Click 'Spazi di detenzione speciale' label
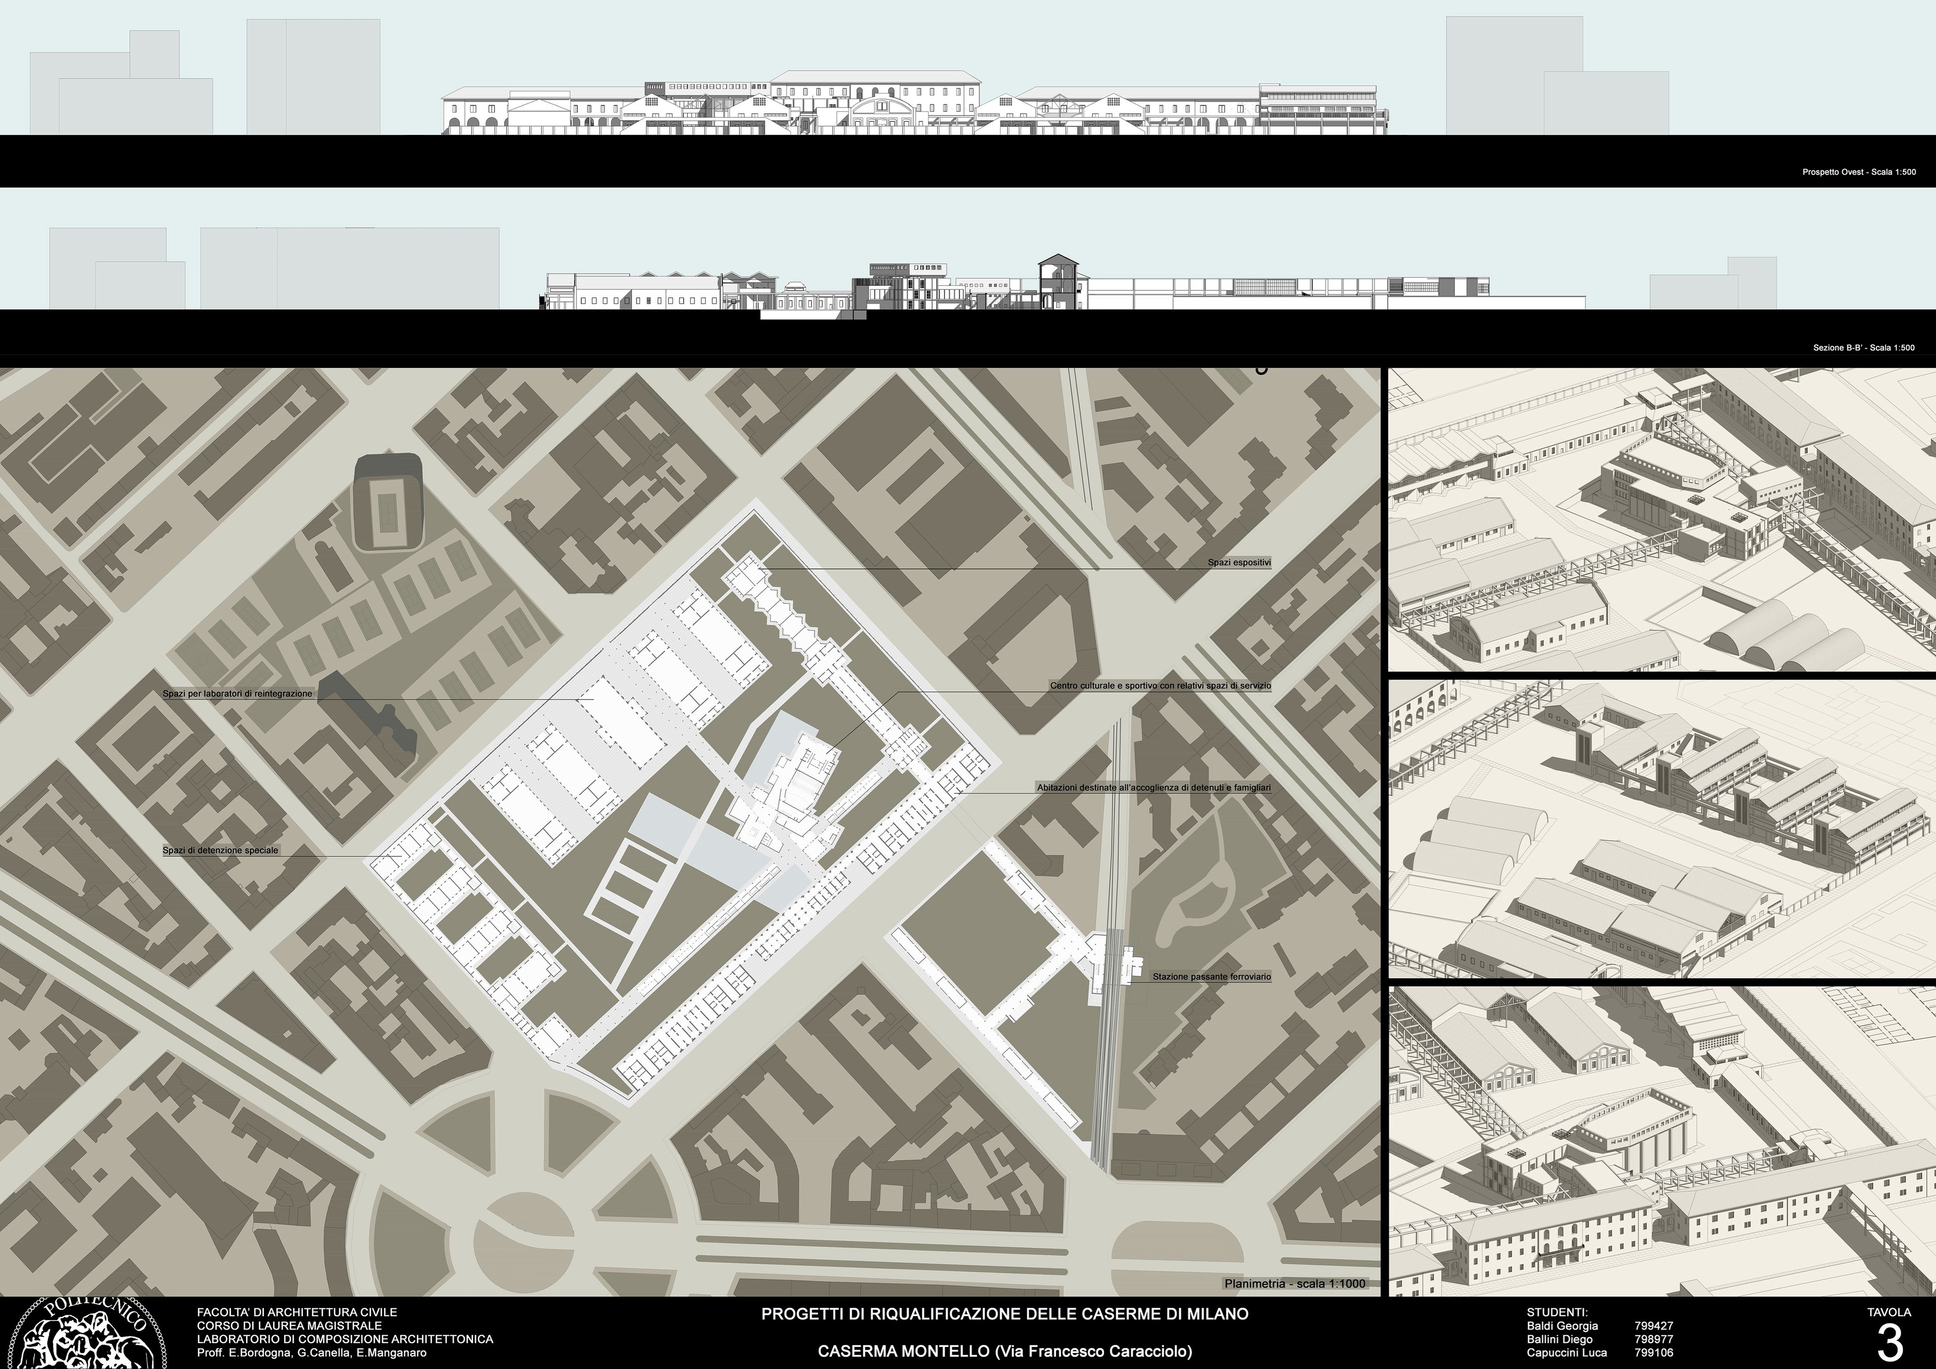The width and height of the screenshot is (1936, 1369). [x=220, y=851]
